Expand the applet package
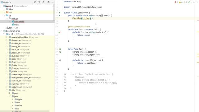This screenshot has height=112, width=199. coord(12,99)
